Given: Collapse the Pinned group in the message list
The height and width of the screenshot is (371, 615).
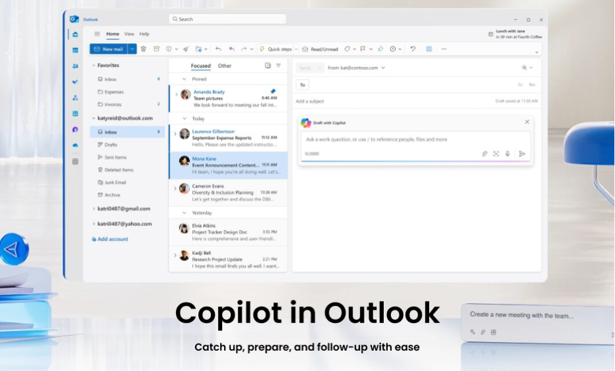Looking at the screenshot, I should tap(184, 79).
